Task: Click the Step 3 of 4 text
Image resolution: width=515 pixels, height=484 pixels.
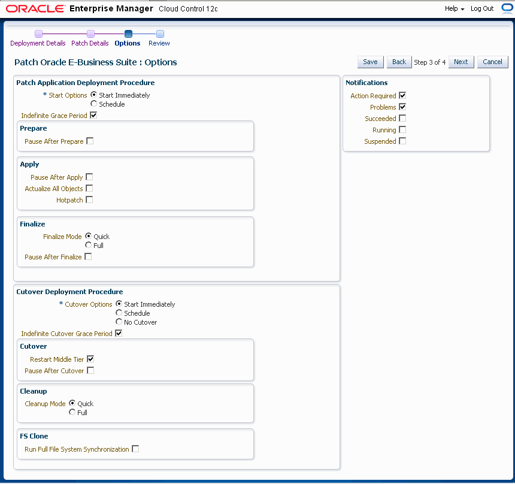Action: click(429, 62)
